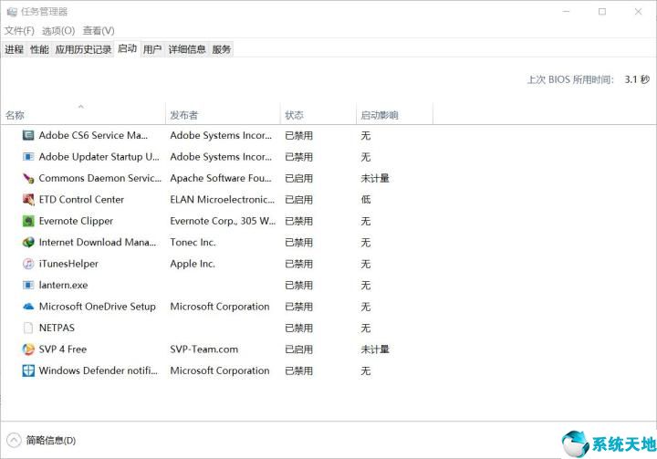Click 低 startup impact in ETD row
Screen dimensions: 657x459
(x=366, y=200)
